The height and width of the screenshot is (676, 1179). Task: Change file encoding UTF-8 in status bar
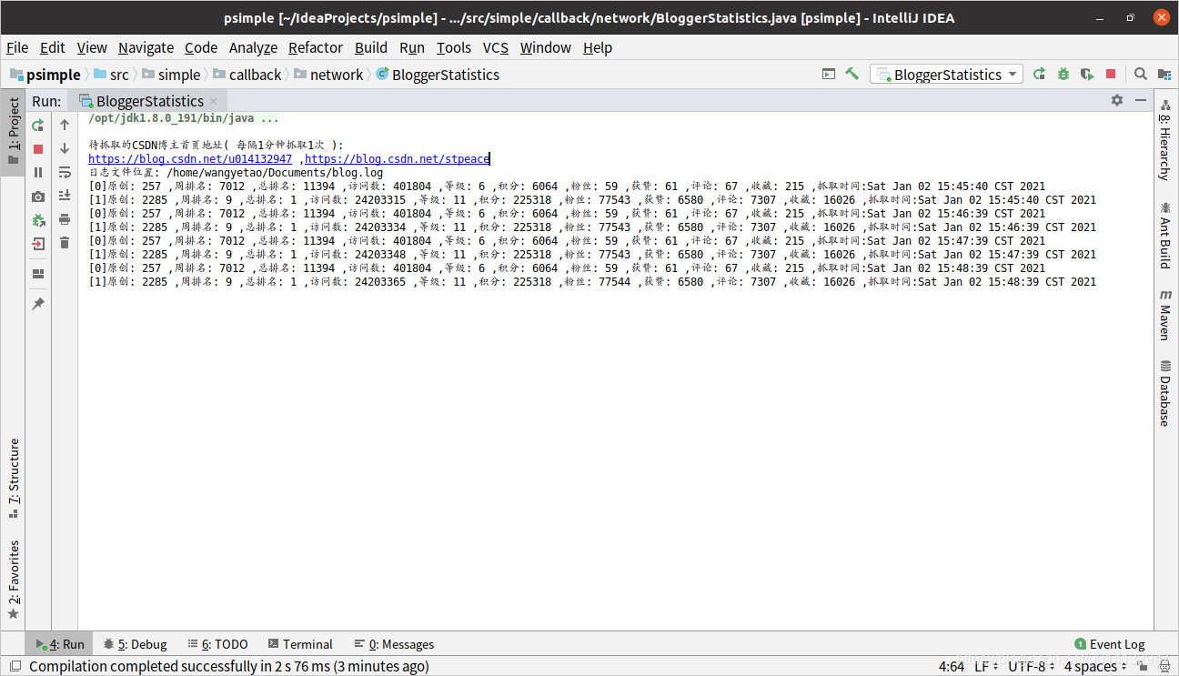point(1032,666)
